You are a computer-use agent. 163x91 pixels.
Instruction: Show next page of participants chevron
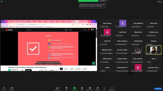[x=130, y=74]
